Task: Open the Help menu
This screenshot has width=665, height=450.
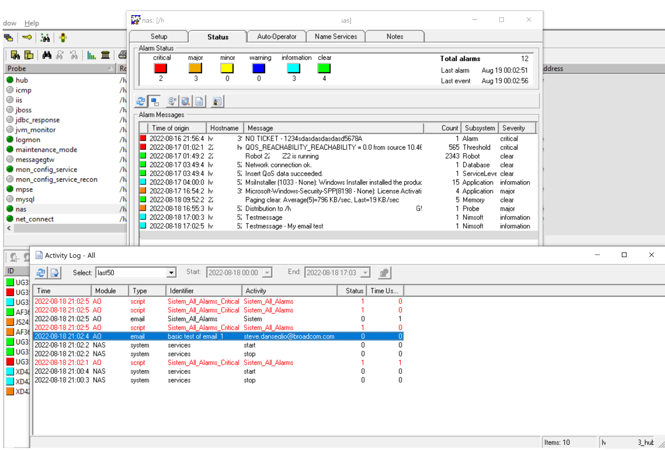Action: [31, 23]
